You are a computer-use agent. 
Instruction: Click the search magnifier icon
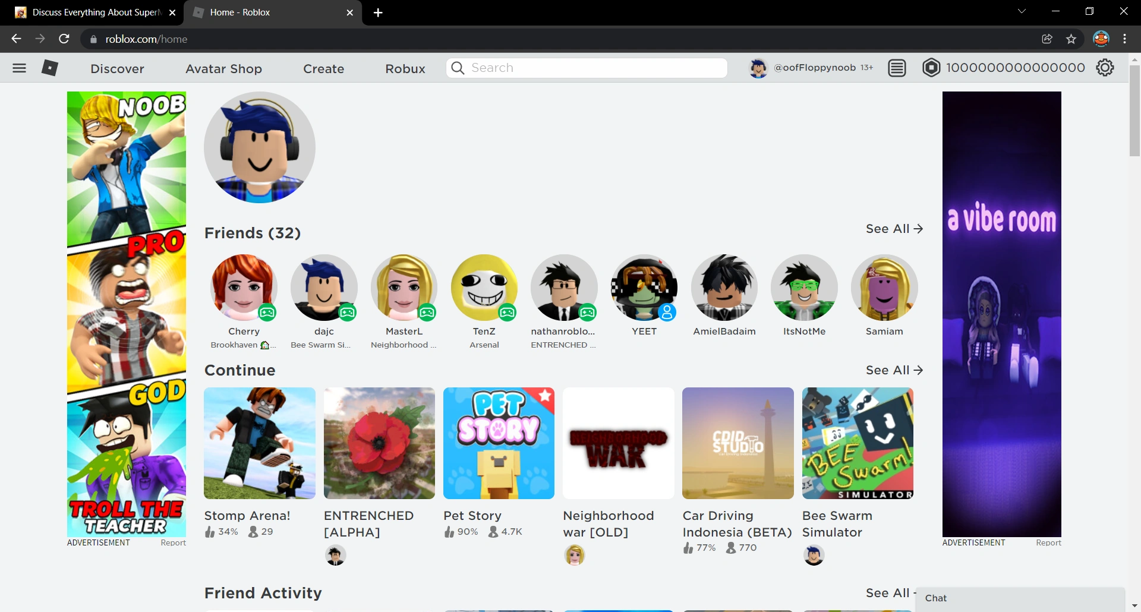456,68
